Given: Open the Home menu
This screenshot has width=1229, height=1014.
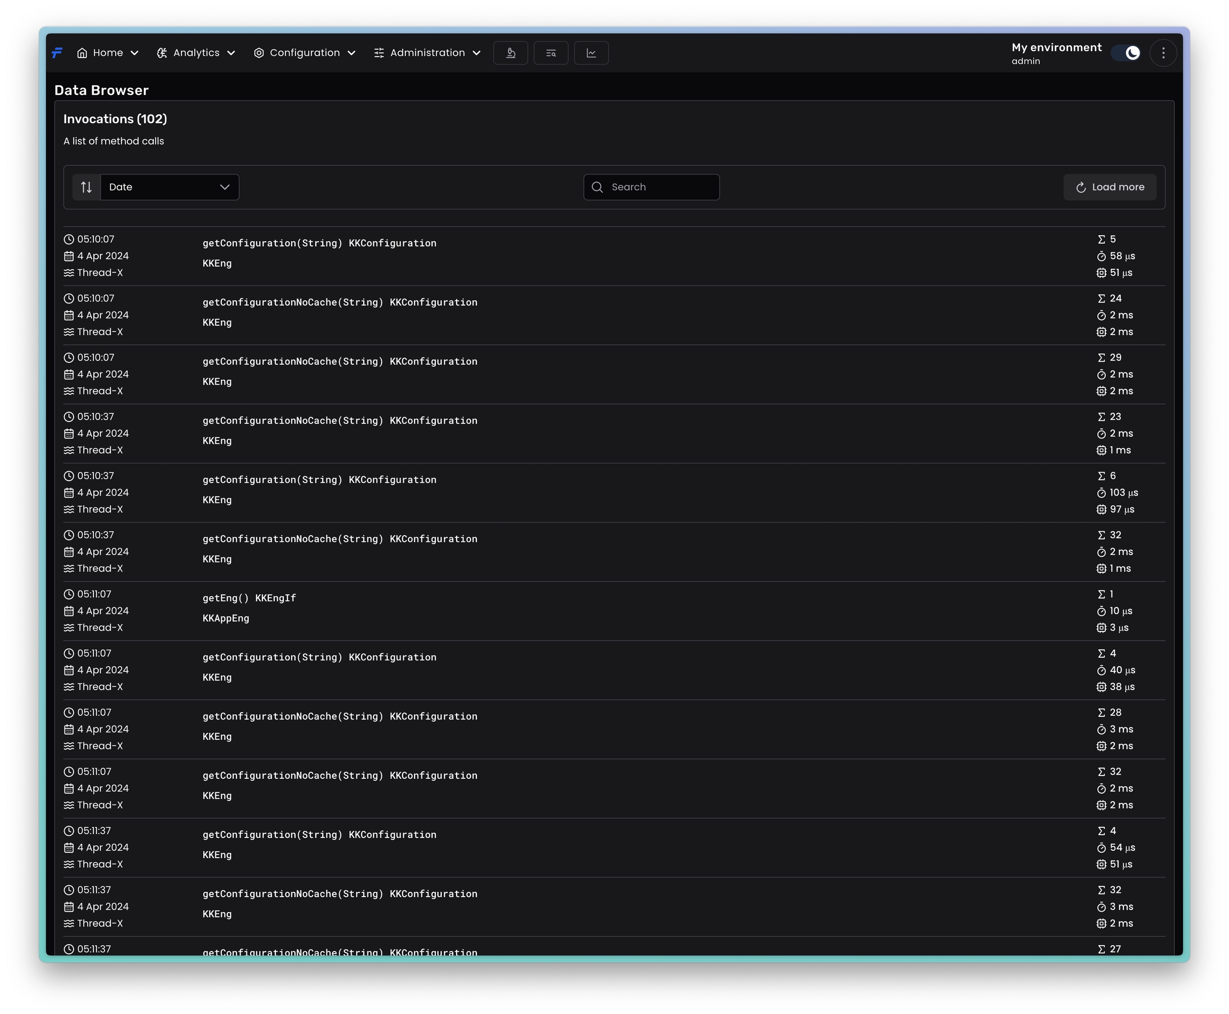Looking at the screenshot, I should click(108, 53).
